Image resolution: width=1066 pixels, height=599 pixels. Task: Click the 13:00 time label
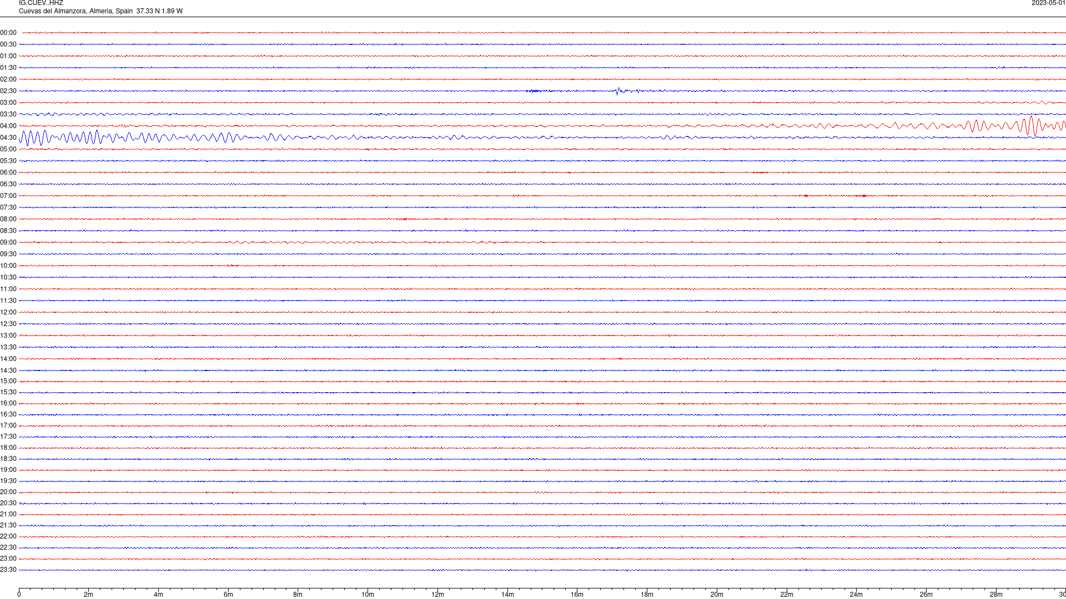click(x=8, y=336)
